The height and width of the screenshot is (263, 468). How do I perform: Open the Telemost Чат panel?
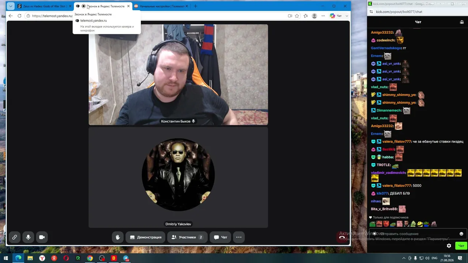[220, 237]
